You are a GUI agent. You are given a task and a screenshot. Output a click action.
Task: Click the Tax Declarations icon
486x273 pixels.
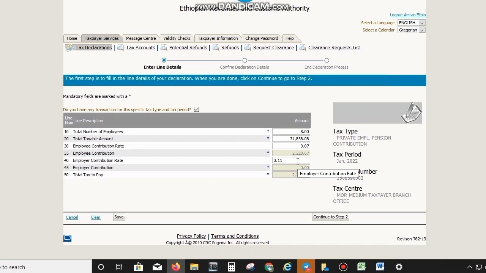[x=69, y=48]
